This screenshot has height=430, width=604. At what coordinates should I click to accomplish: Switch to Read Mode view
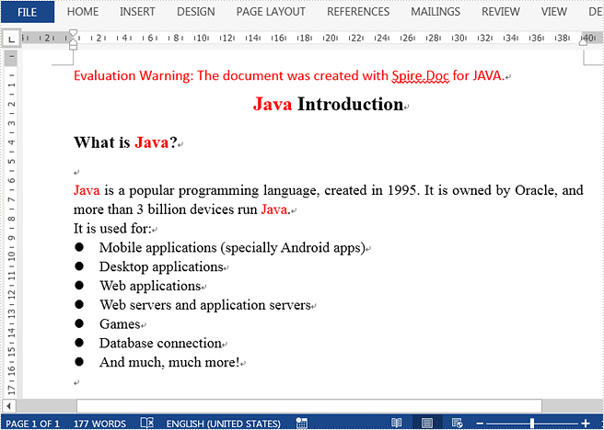point(397,423)
